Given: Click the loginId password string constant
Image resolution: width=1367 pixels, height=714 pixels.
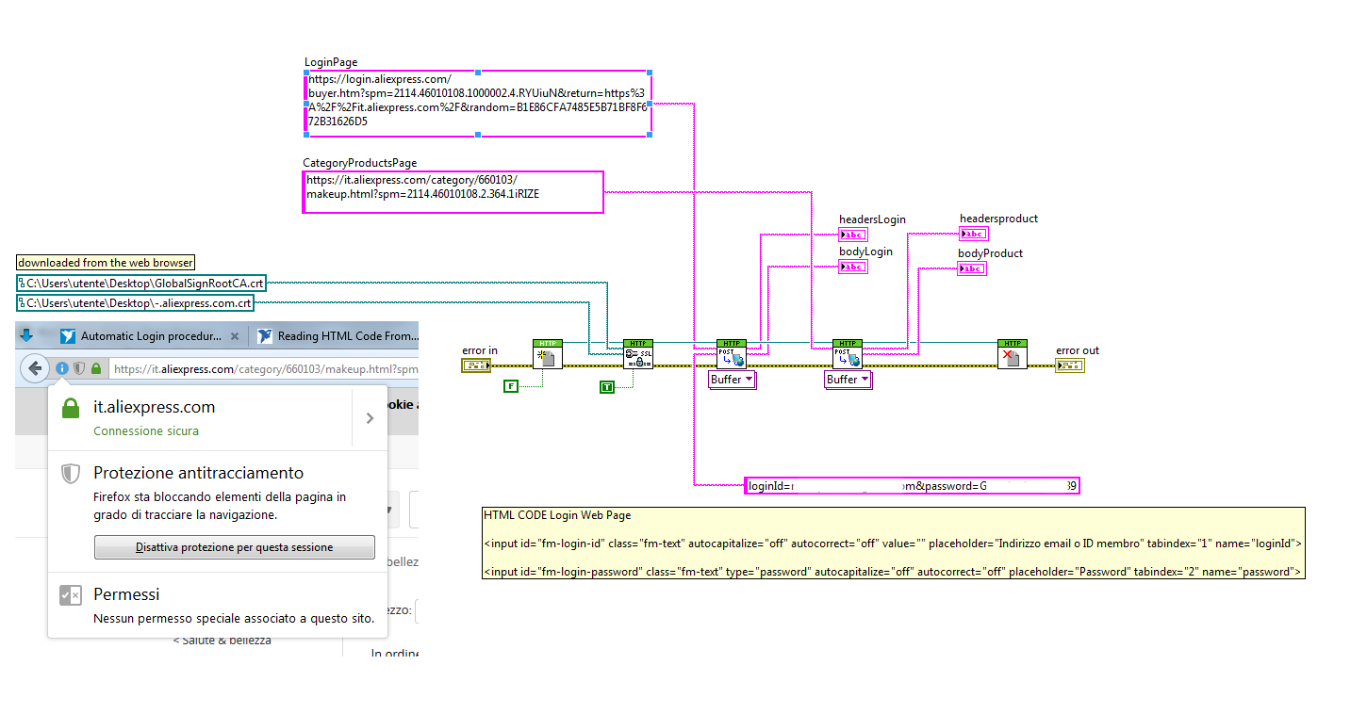Looking at the screenshot, I should (912, 486).
